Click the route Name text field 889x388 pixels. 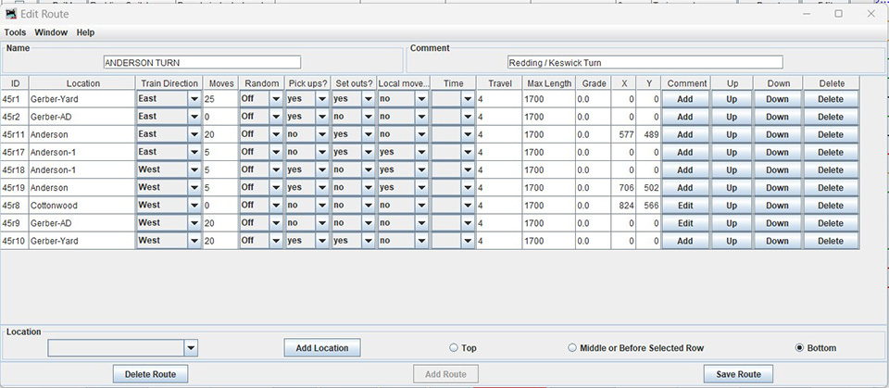tap(203, 63)
